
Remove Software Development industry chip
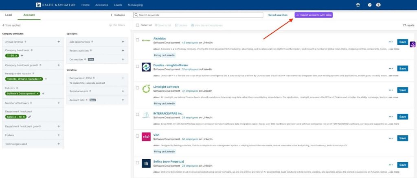point(38,93)
